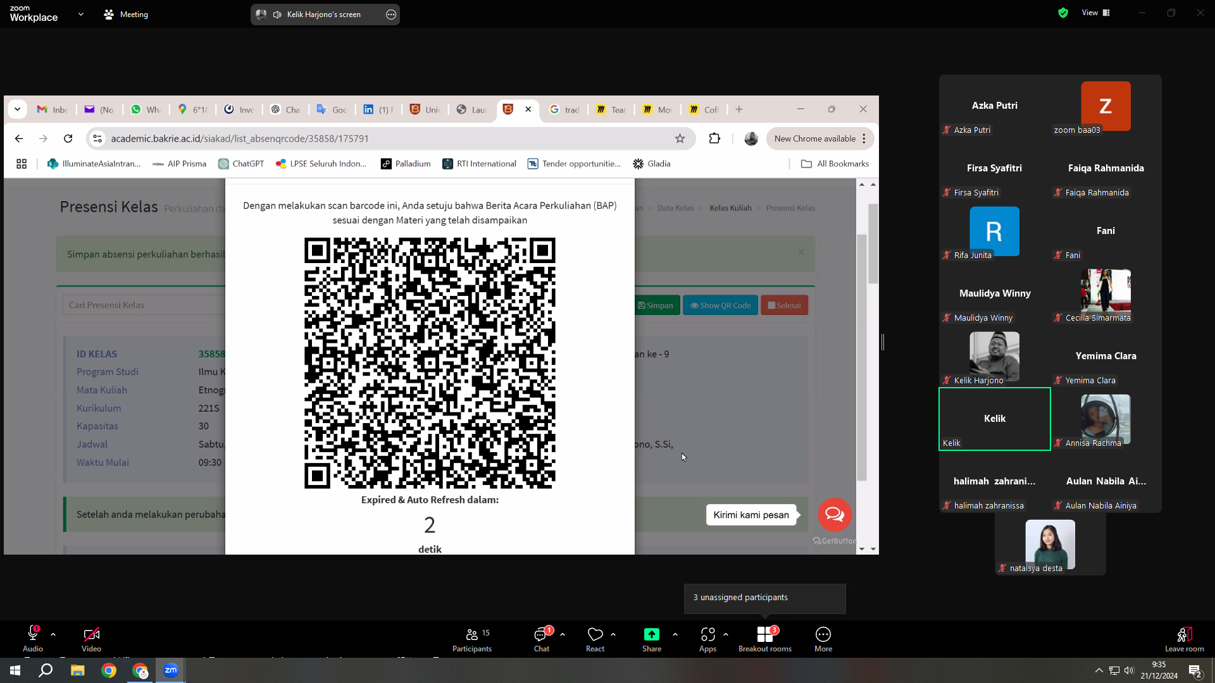Open Chrome profile avatar
Image resolution: width=1215 pixels, height=683 pixels.
tap(751, 138)
